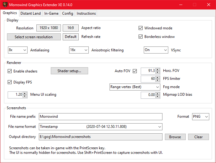Open the Shader setup dialog

[69, 71]
